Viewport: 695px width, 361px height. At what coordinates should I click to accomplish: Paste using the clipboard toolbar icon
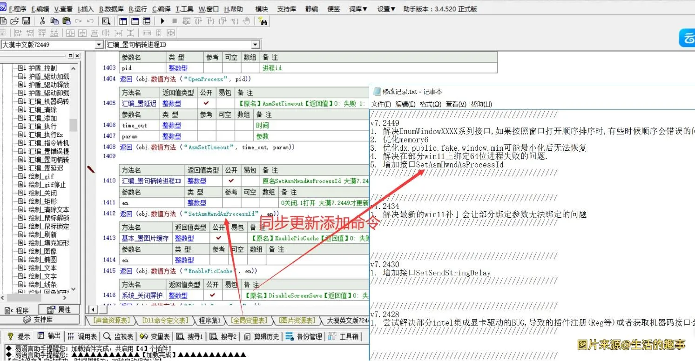(x=67, y=20)
